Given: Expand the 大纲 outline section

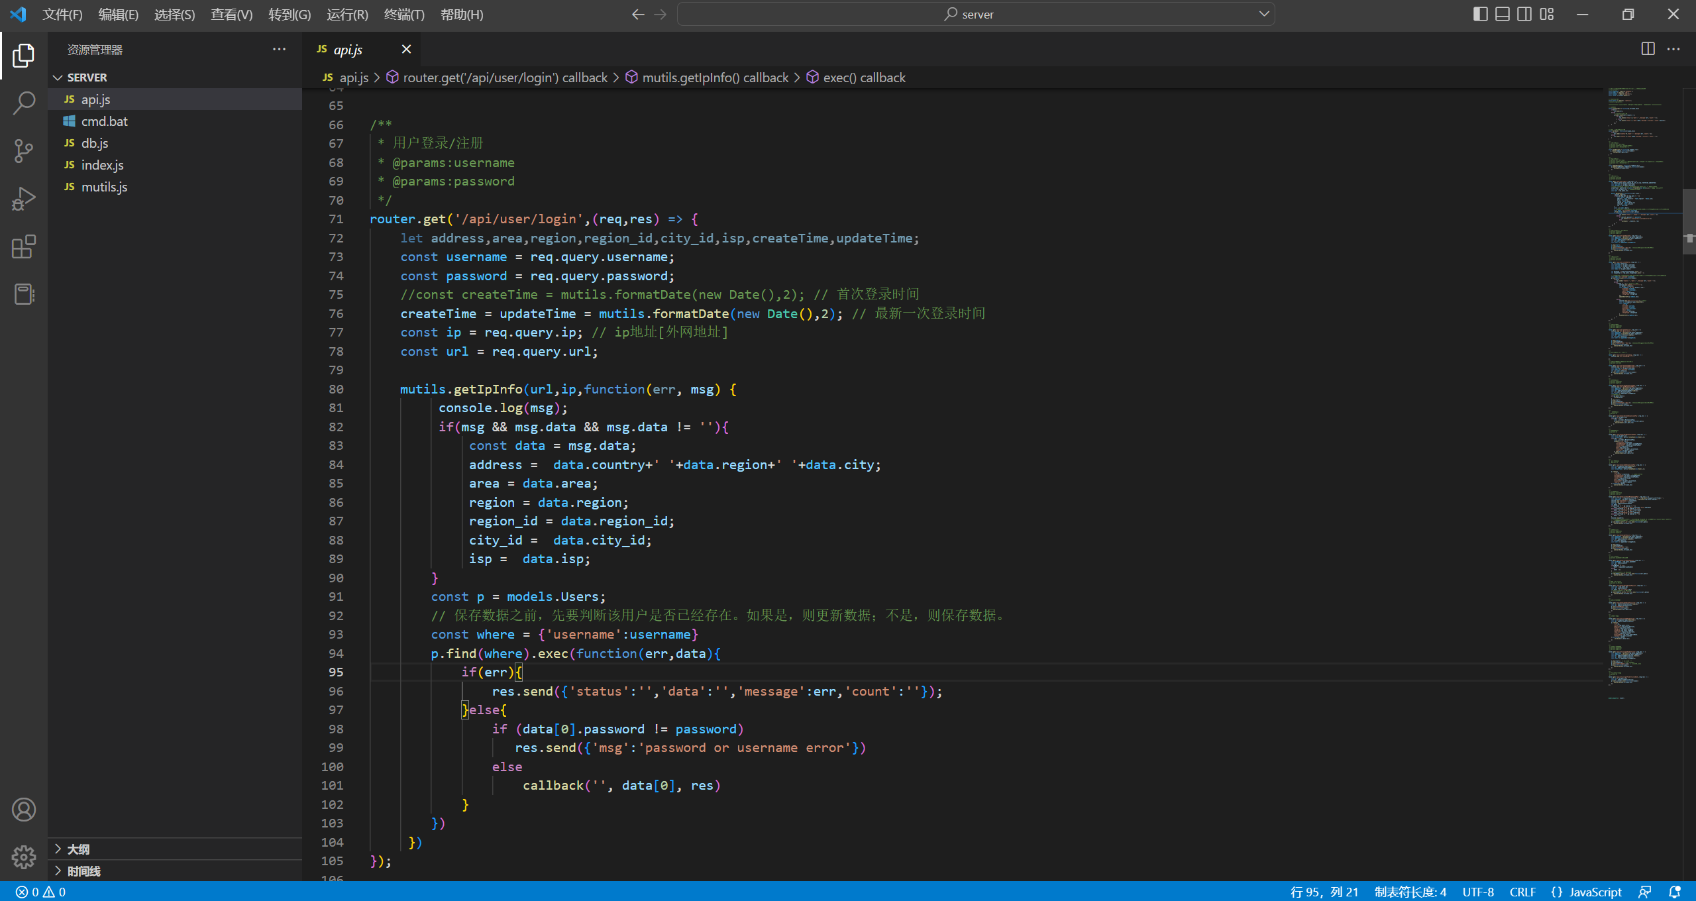Looking at the screenshot, I should (x=175, y=849).
